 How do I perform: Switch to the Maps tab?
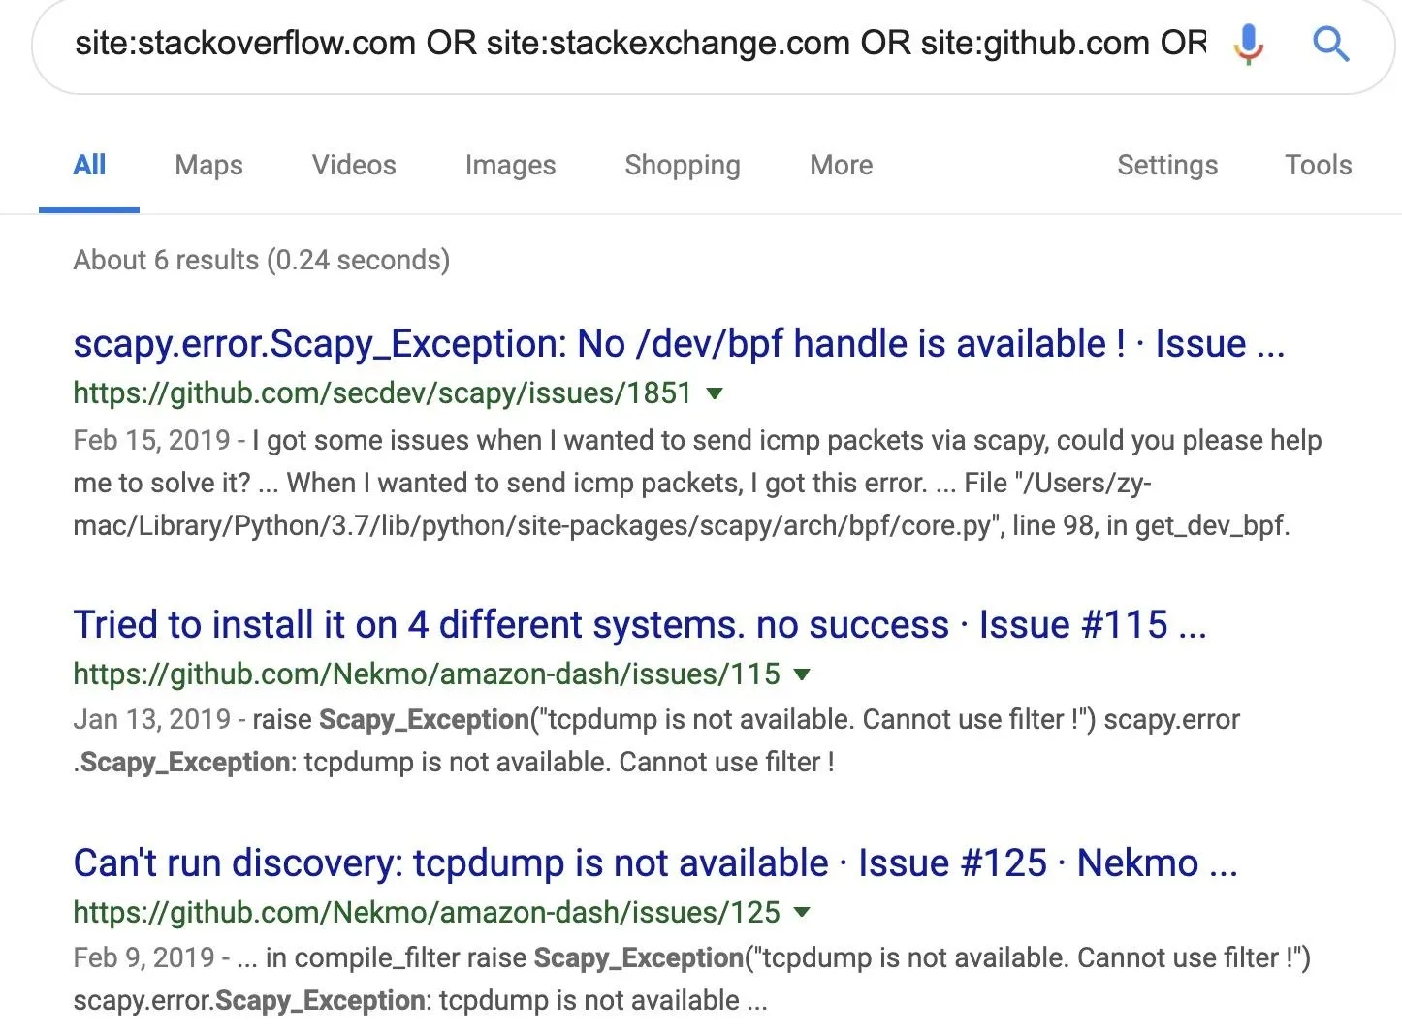pos(208,165)
